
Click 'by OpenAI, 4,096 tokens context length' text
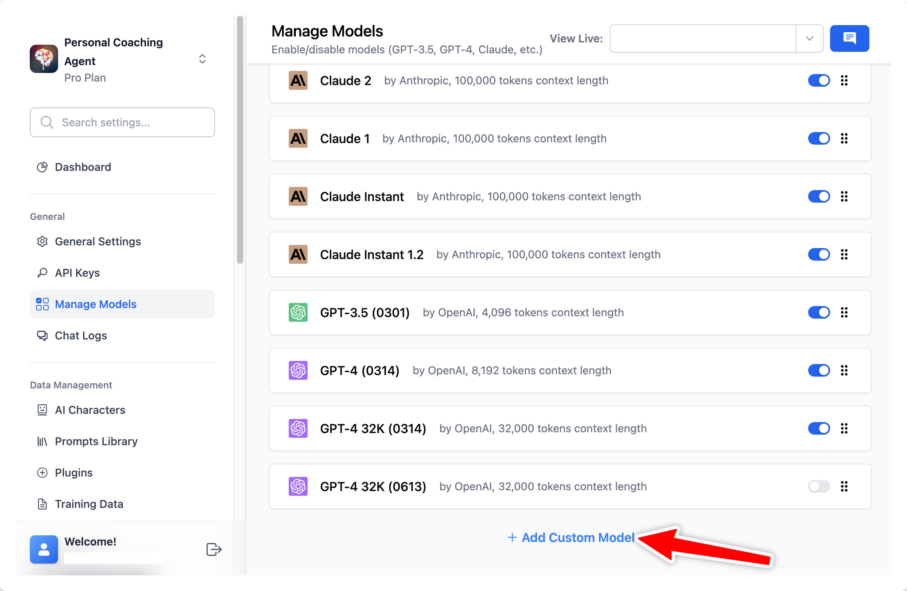coord(523,312)
